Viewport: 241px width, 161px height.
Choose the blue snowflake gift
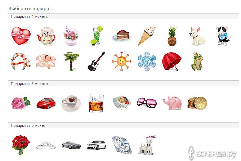tap(147, 61)
